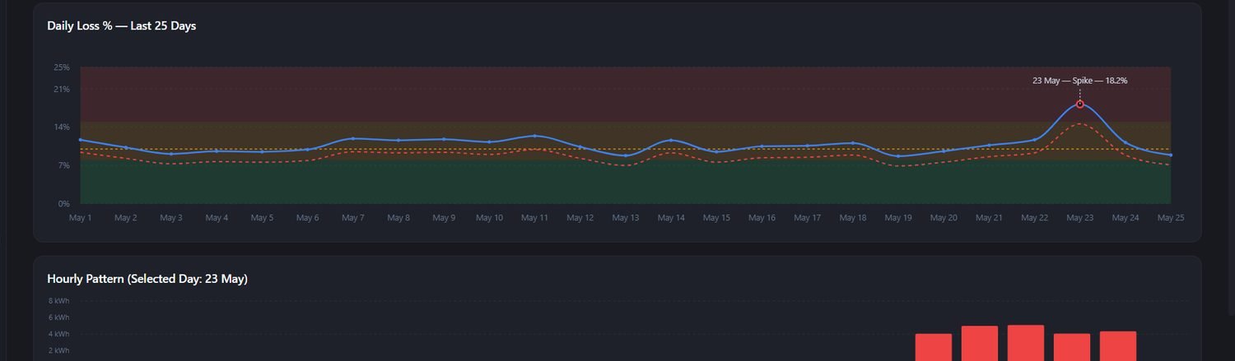Select the May 15 x-axis label
The image size is (1235, 361).
tap(716, 218)
